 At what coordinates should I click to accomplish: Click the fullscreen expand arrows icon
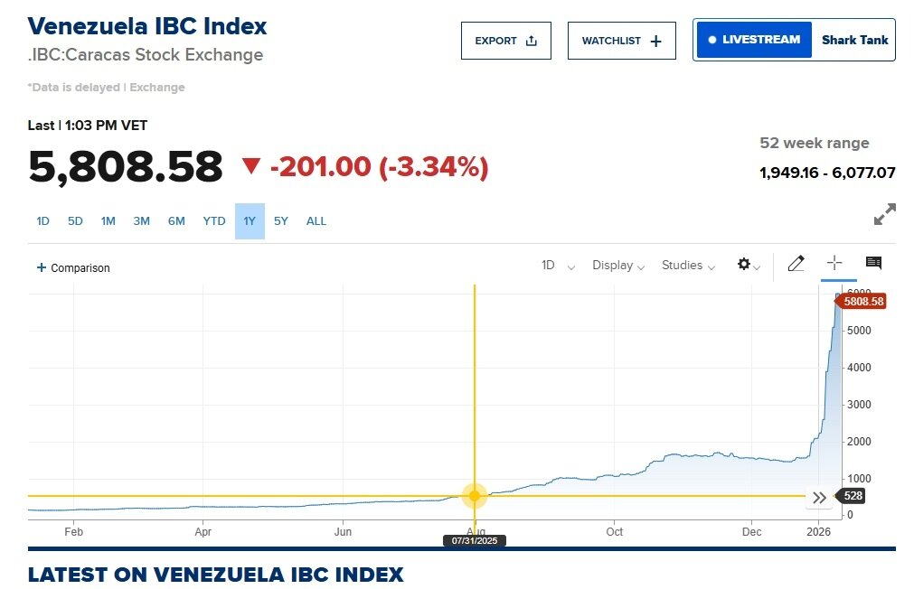(x=883, y=214)
